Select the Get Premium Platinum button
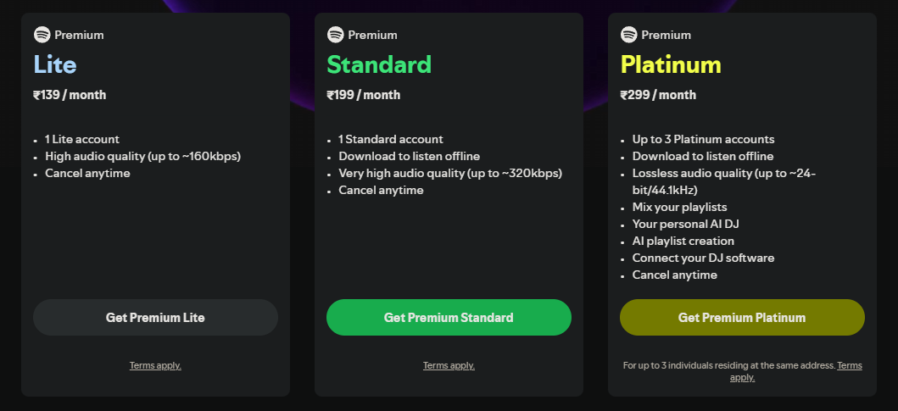 pos(742,318)
